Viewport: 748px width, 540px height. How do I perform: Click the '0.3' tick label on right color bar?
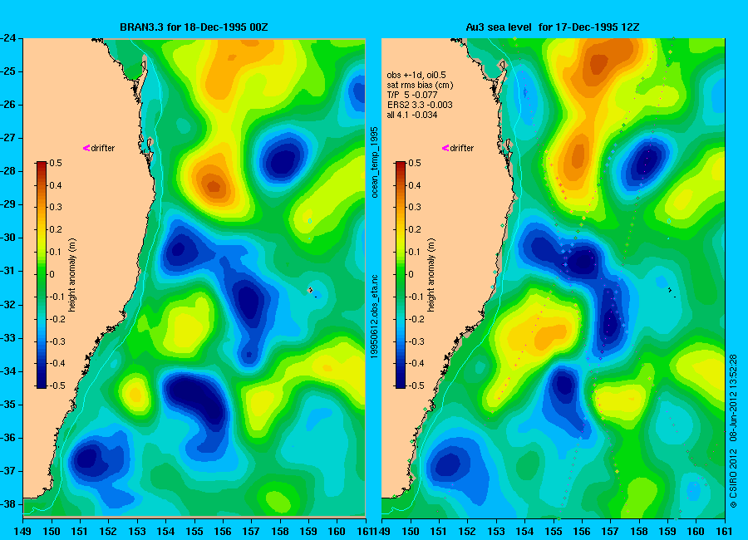414,208
